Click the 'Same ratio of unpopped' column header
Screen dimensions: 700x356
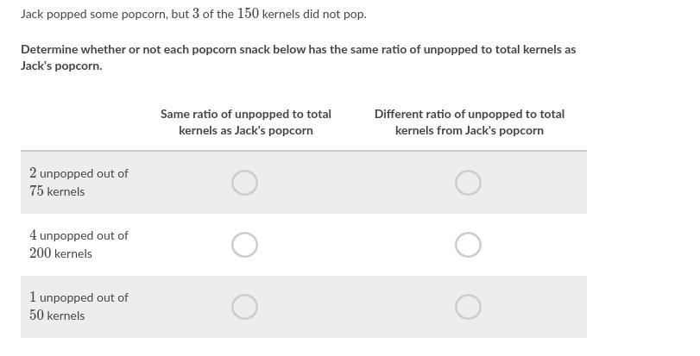click(245, 114)
